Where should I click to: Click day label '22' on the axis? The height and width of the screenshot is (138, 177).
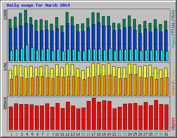pos(119,134)
